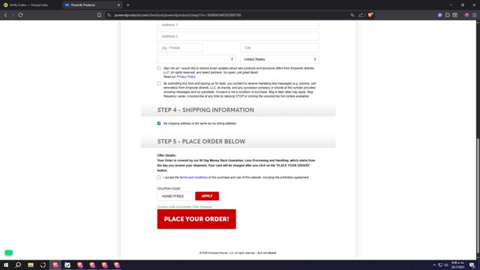Open the Privacy Policy link
Screen dimensions: 480x270
click(186, 76)
